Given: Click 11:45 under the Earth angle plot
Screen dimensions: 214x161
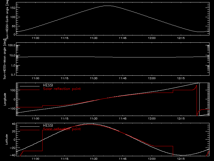Looking at the screenshot, I should 123,38.
